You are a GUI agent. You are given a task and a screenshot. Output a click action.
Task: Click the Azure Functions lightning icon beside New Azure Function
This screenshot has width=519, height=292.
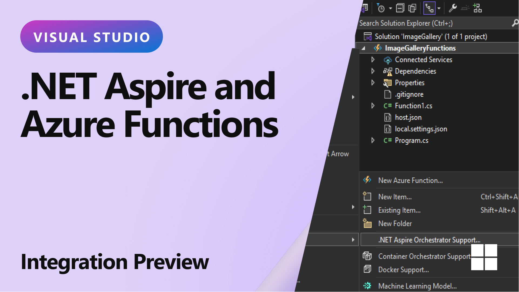367,180
